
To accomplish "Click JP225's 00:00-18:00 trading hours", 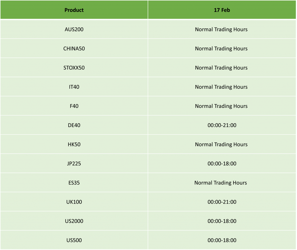I will [222, 164].
